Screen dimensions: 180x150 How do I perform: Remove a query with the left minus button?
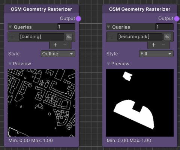[x=65, y=45]
